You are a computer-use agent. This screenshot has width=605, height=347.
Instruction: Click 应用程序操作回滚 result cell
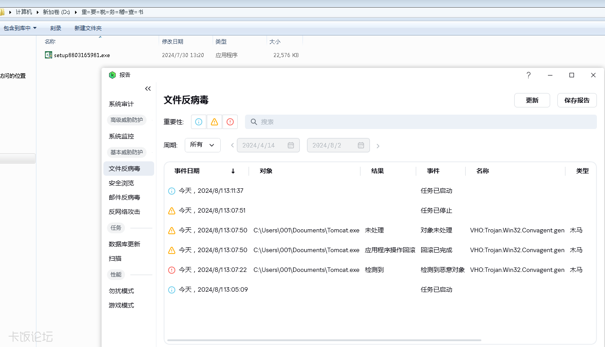click(x=390, y=250)
